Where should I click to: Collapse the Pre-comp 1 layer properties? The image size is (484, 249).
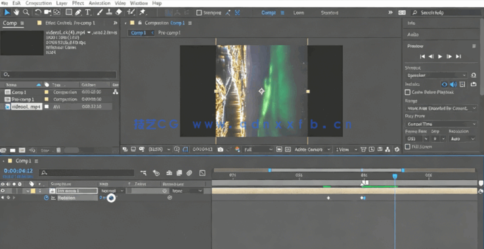(28, 191)
